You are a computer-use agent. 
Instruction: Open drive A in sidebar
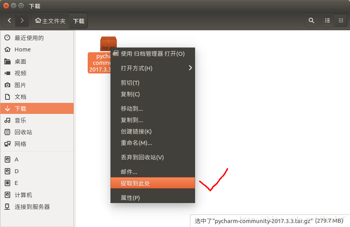(37, 159)
